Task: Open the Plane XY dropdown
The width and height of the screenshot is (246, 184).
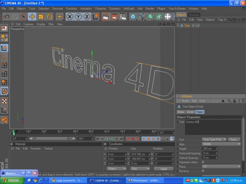Action: point(221,166)
